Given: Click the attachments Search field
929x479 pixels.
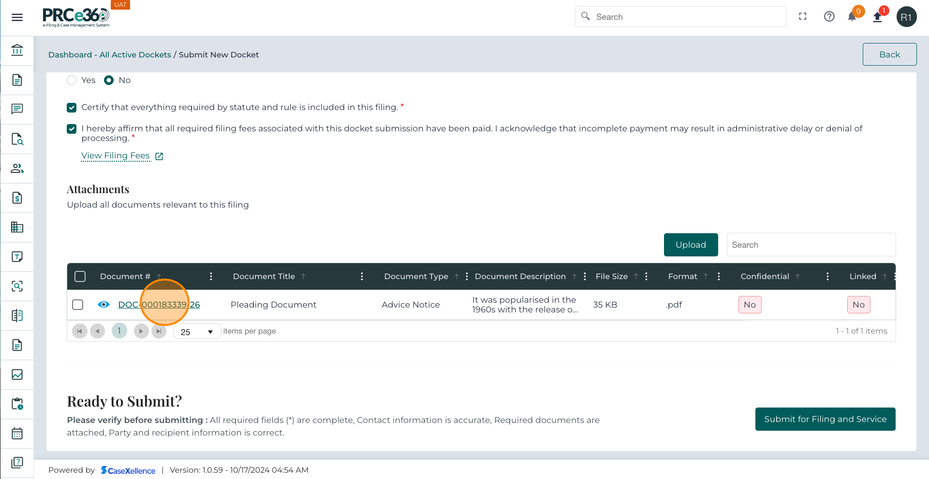Looking at the screenshot, I should (x=811, y=245).
